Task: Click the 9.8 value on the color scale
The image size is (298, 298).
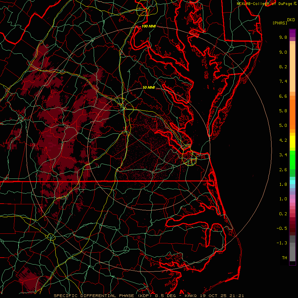Action: pos(283,37)
